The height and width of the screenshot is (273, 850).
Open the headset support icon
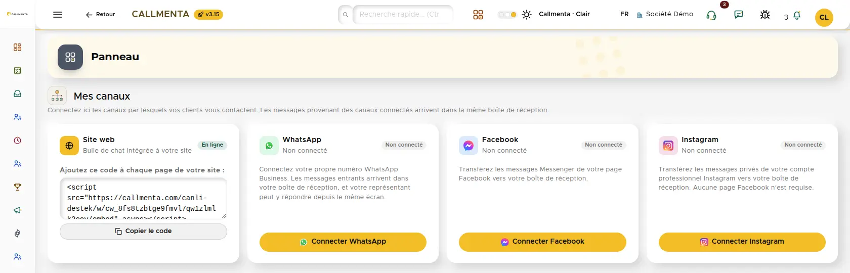711,15
